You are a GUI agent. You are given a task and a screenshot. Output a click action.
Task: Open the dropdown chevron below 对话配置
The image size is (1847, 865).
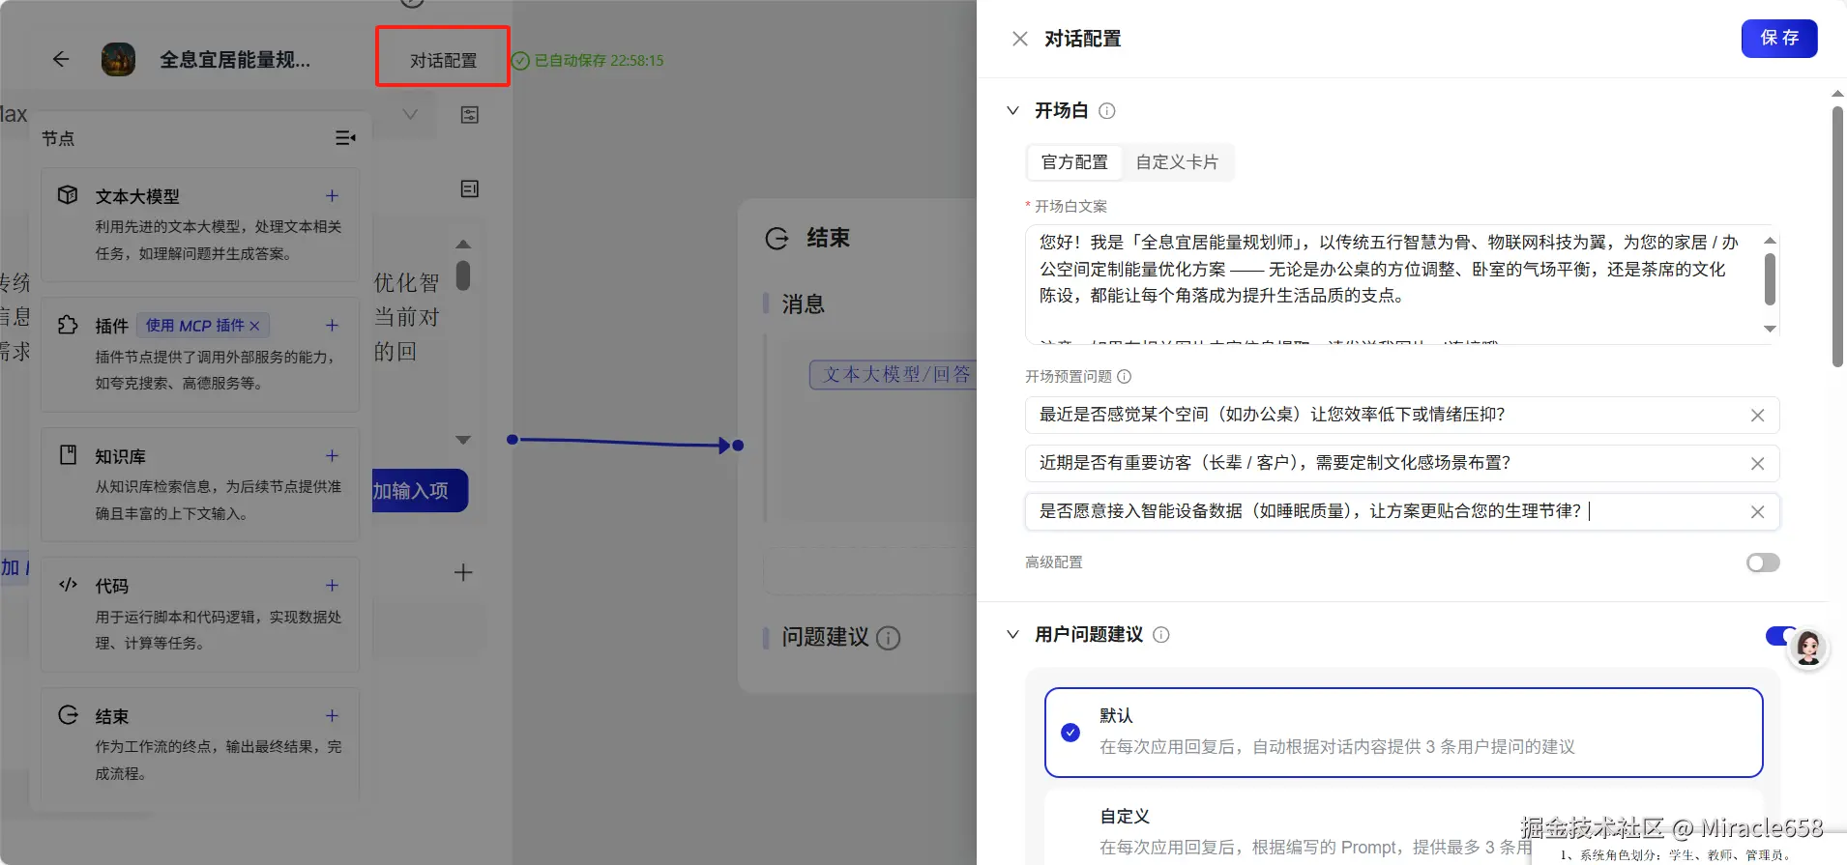point(410,115)
